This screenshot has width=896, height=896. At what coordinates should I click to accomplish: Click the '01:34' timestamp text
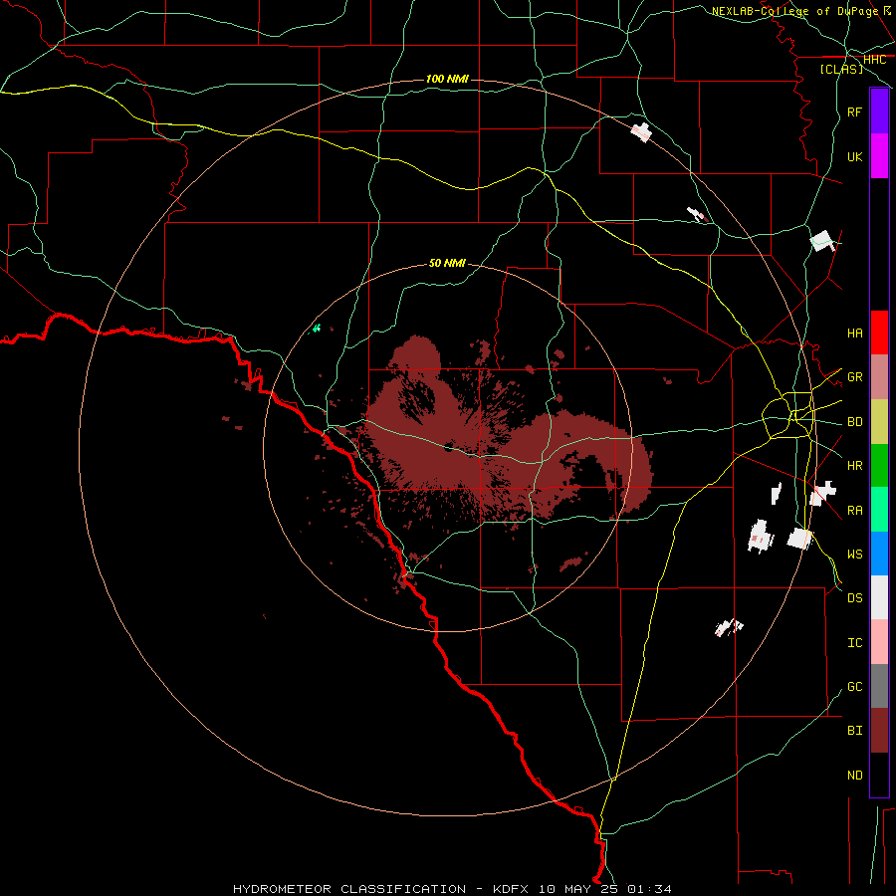tap(649, 889)
